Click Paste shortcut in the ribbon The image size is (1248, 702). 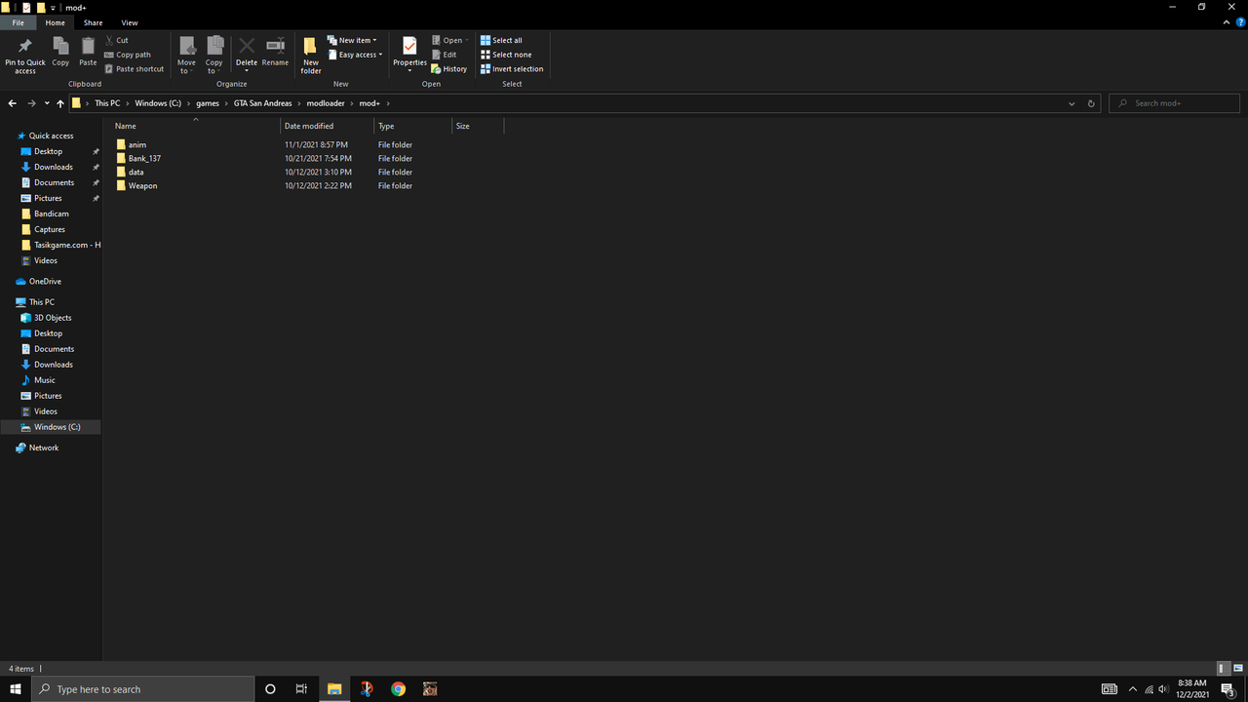click(x=135, y=69)
